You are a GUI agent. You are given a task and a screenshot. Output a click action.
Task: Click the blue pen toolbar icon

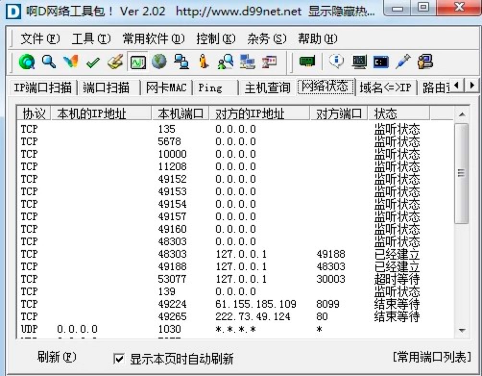(403, 61)
